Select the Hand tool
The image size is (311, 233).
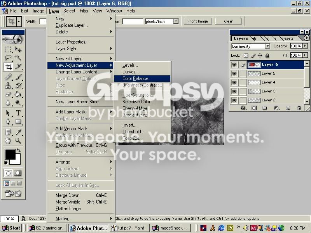[x=8, y=141]
